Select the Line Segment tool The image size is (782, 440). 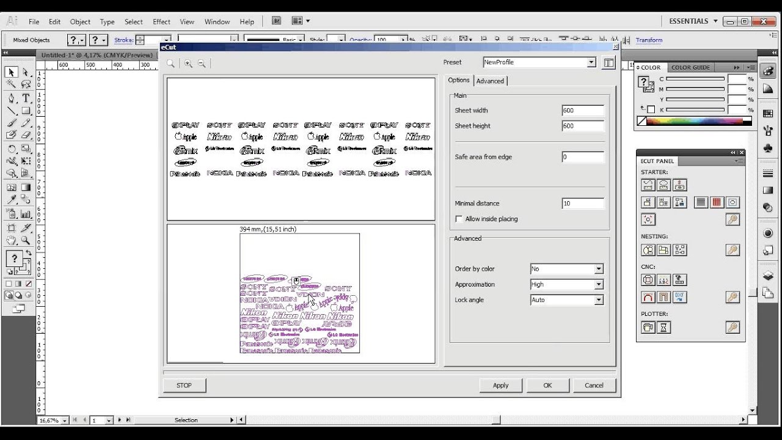[12, 111]
